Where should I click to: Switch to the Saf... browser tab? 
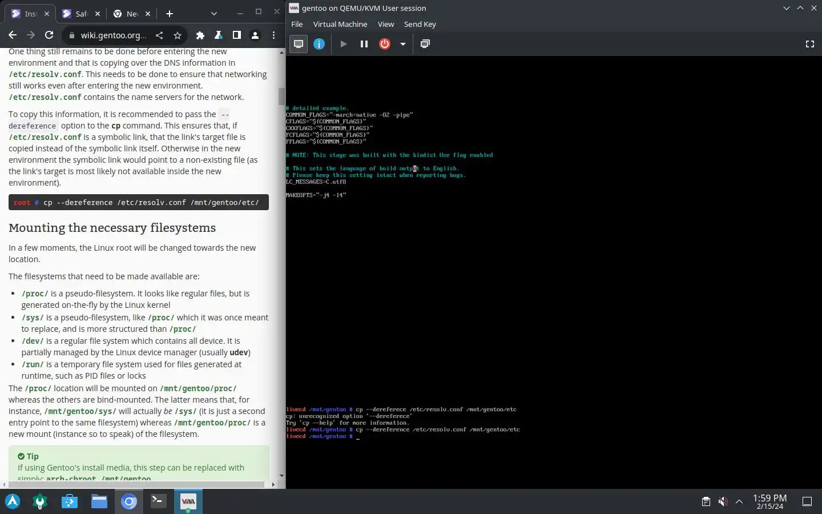82,14
